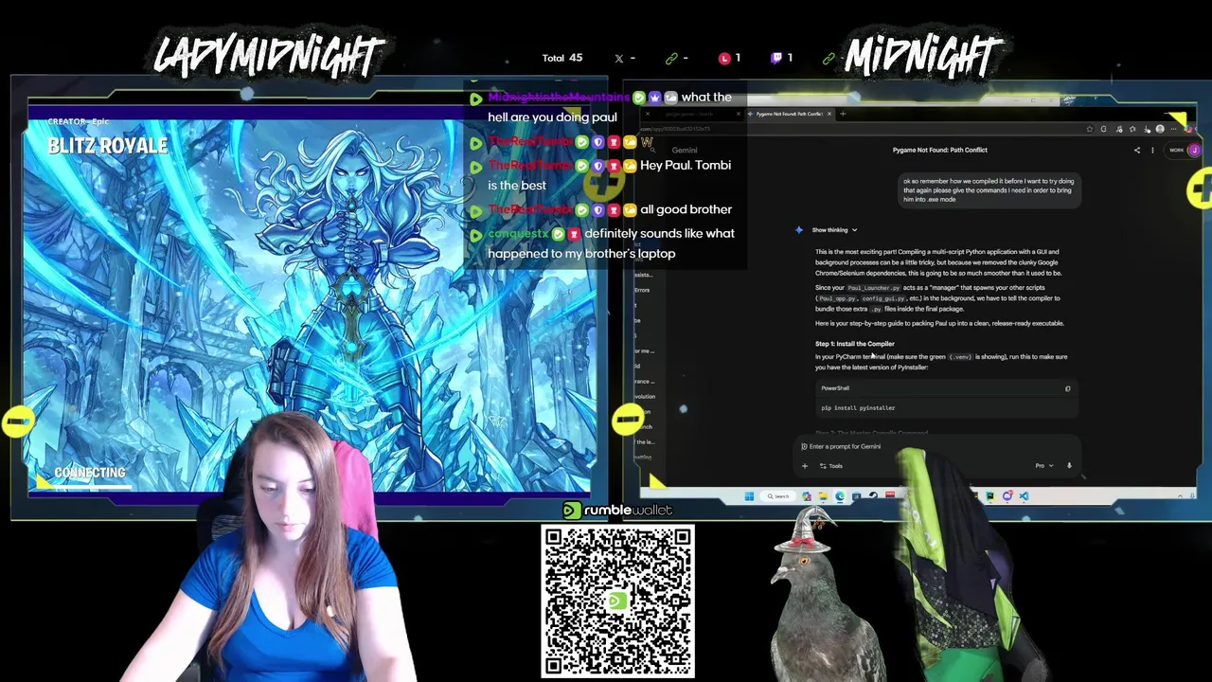The width and height of the screenshot is (1212, 682).
Task: Open Discord from the taskbar
Action: [x=1007, y=496]
